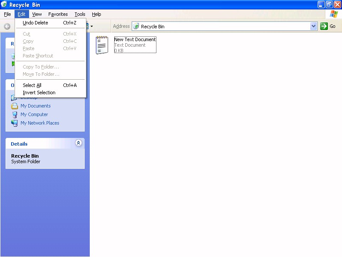Open the My Network Places link
This screenshot has height=257, width=342.
[40, 123]
